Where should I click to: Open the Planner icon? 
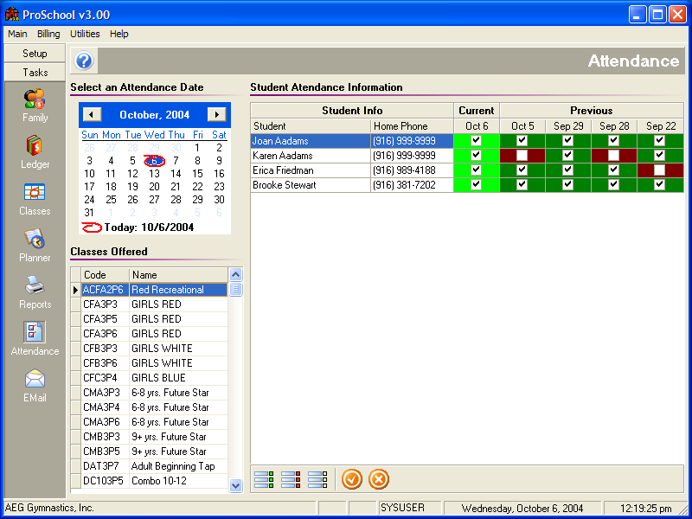[x=35, y=240]
